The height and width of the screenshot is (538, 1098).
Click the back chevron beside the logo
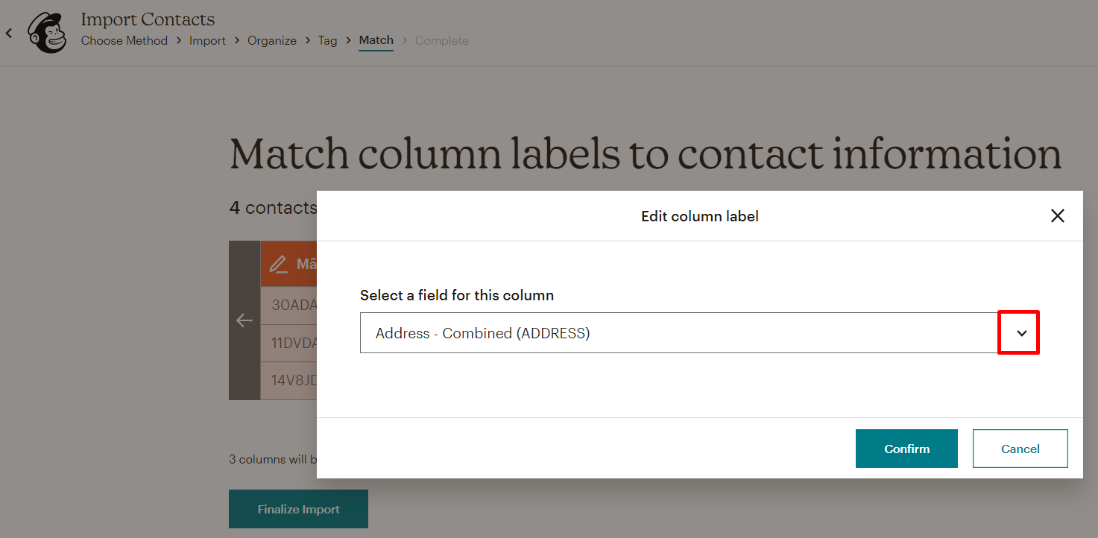[9, 33]
